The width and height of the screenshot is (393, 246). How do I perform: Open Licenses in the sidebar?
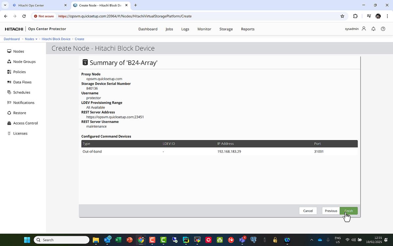click(17, 133)
